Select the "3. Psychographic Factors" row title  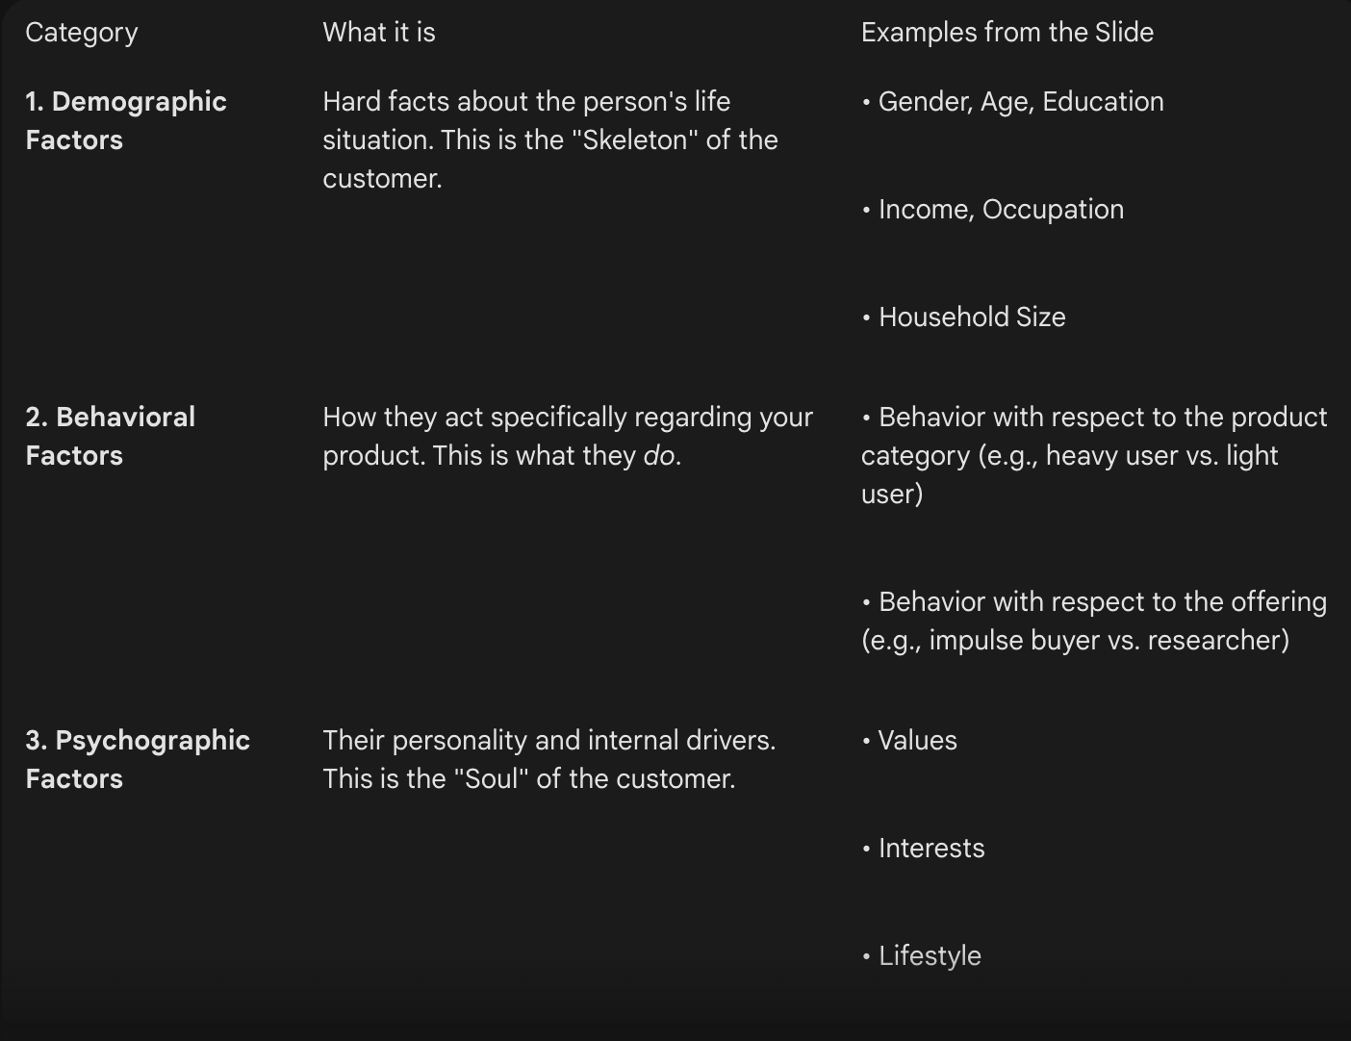(138, 759)
